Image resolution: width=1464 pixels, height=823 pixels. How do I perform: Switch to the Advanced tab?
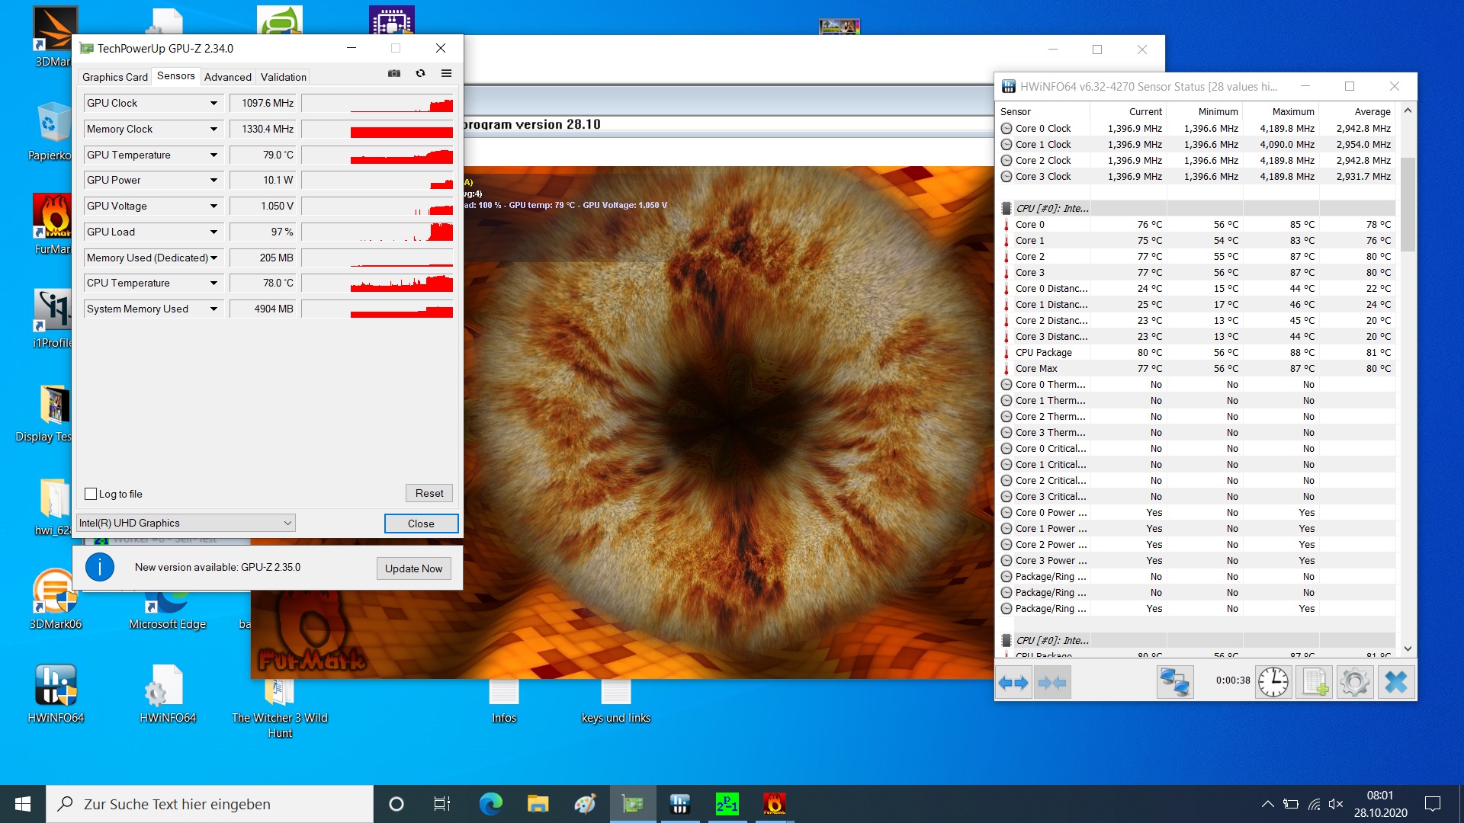[227, 77]
